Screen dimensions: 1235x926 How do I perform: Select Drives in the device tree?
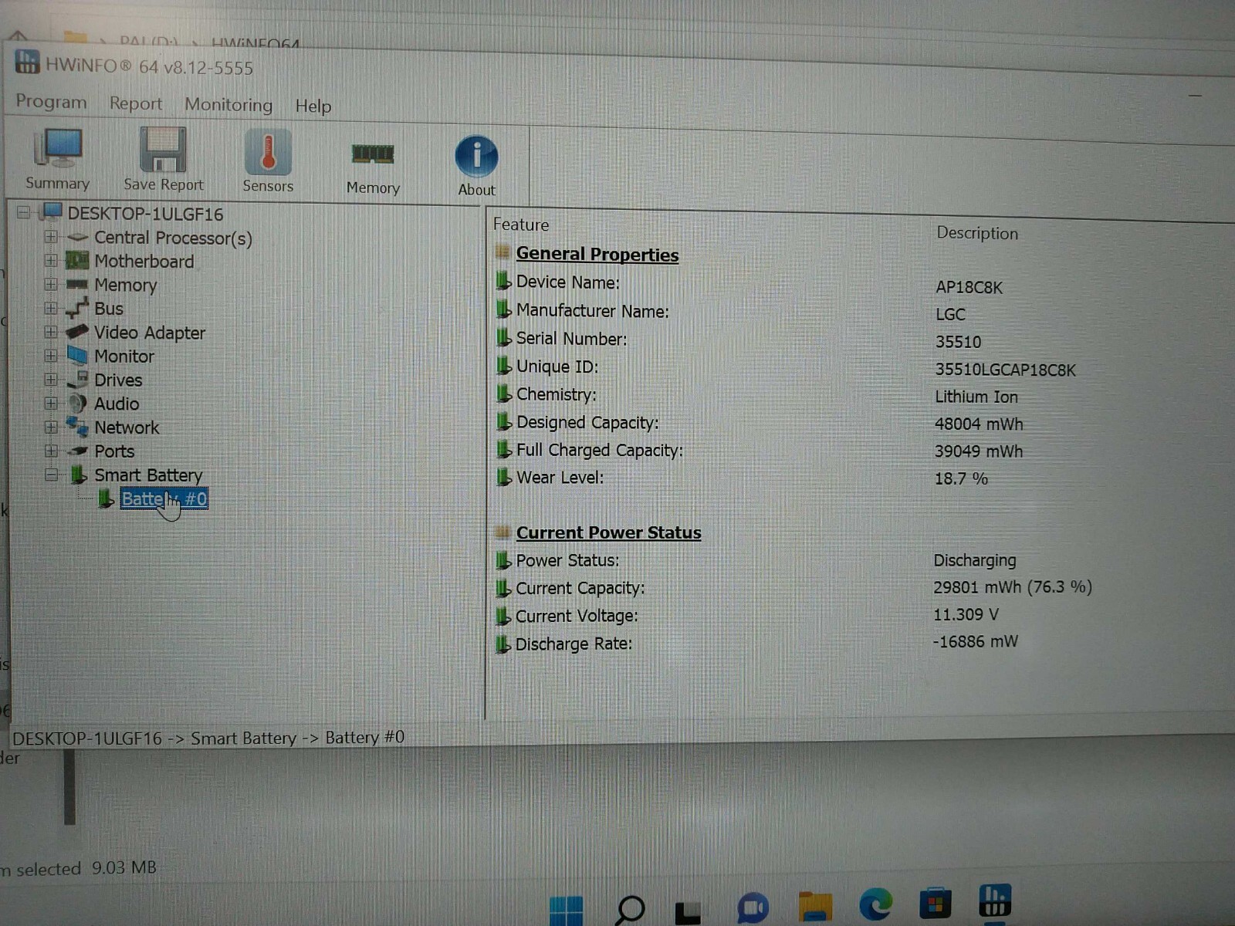coord(118,380)
